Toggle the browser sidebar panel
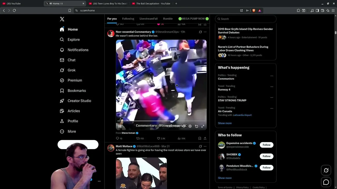This screenshot has width=337, height=189. pos(317,10)
